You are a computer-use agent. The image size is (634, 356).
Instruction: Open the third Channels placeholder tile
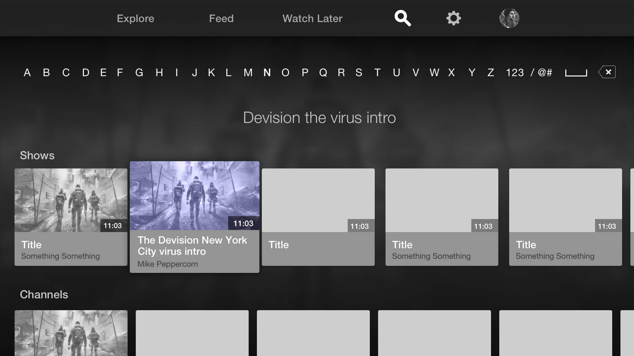[x=313, y=333]
